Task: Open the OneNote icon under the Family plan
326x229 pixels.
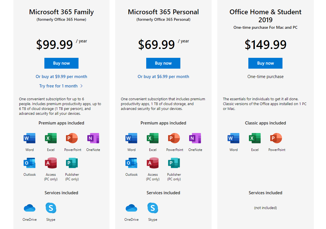Action: (x=93, y=138)
